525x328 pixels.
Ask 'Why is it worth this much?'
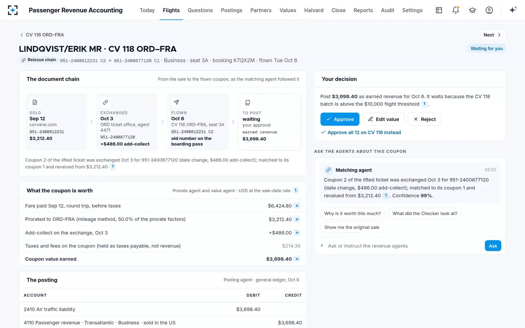coord(353,214)
